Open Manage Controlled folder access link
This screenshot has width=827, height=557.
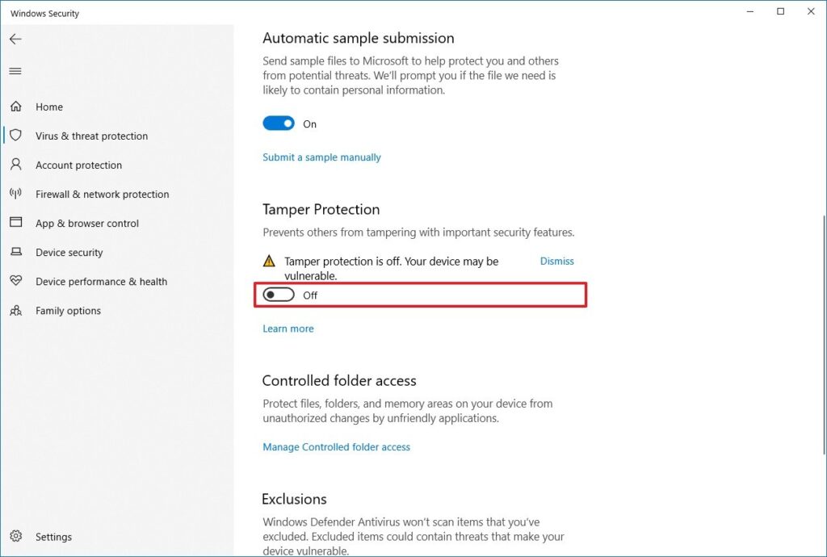click(336, 447)
